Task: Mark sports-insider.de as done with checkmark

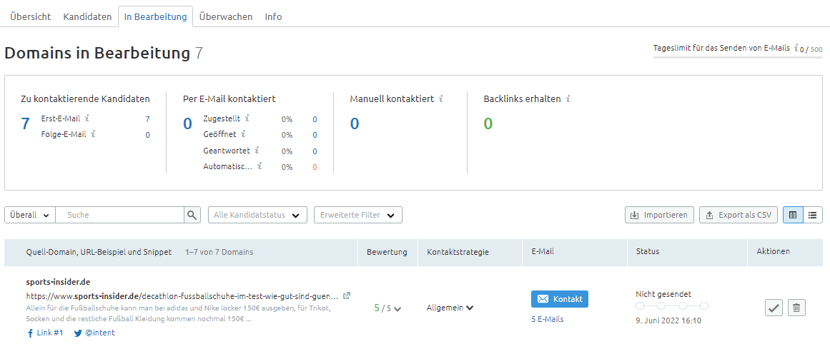Action: pyautogui.click(x=774, y=308)
